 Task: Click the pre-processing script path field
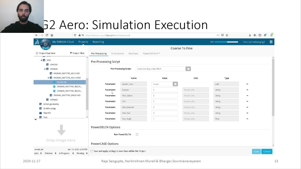pyautogui.click(x=161, y=69)
